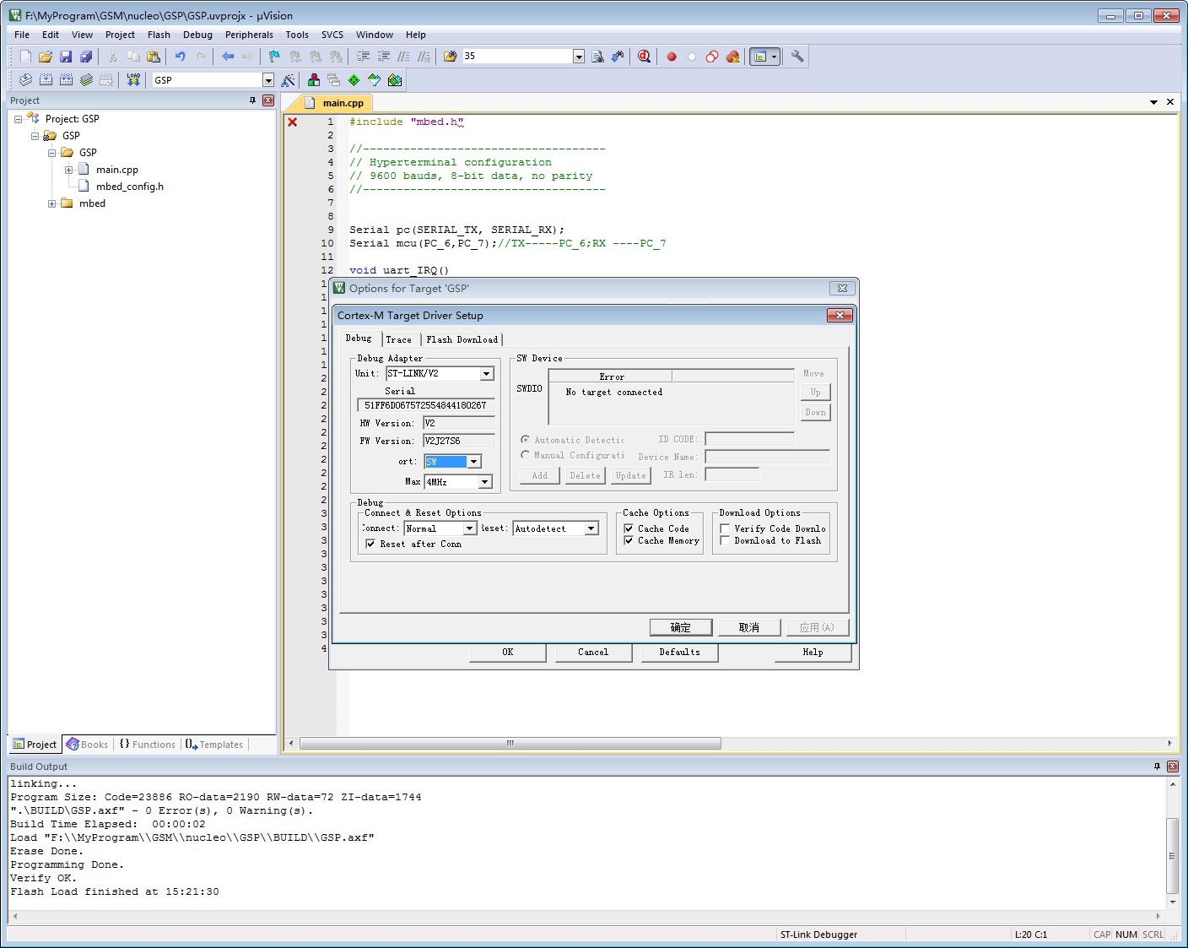Screen dimensions: 1188x948
Task: Open the Connect Normal dropdown
Action: (x=470, y=528)
